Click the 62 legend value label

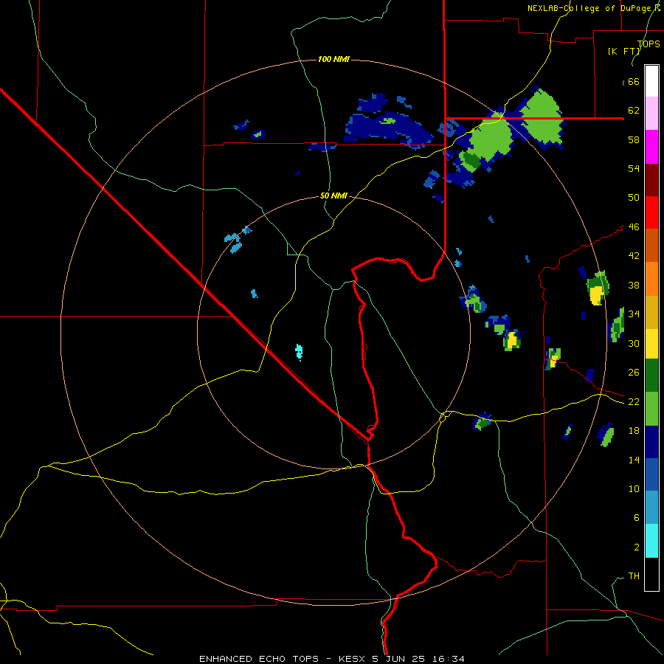[634, 111]
